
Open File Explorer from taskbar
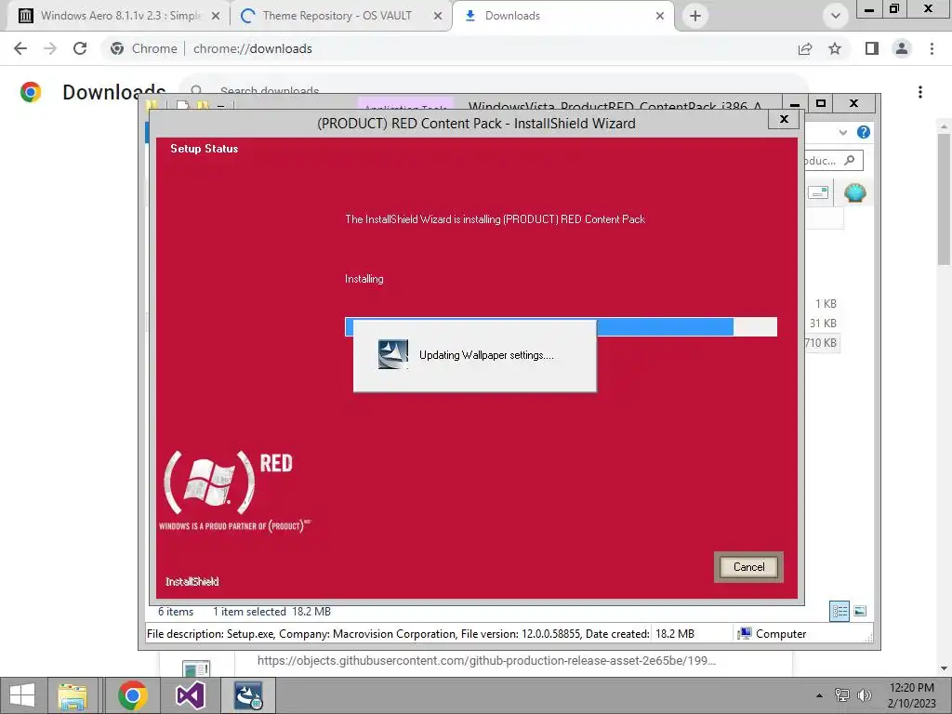tap(73, 695)
